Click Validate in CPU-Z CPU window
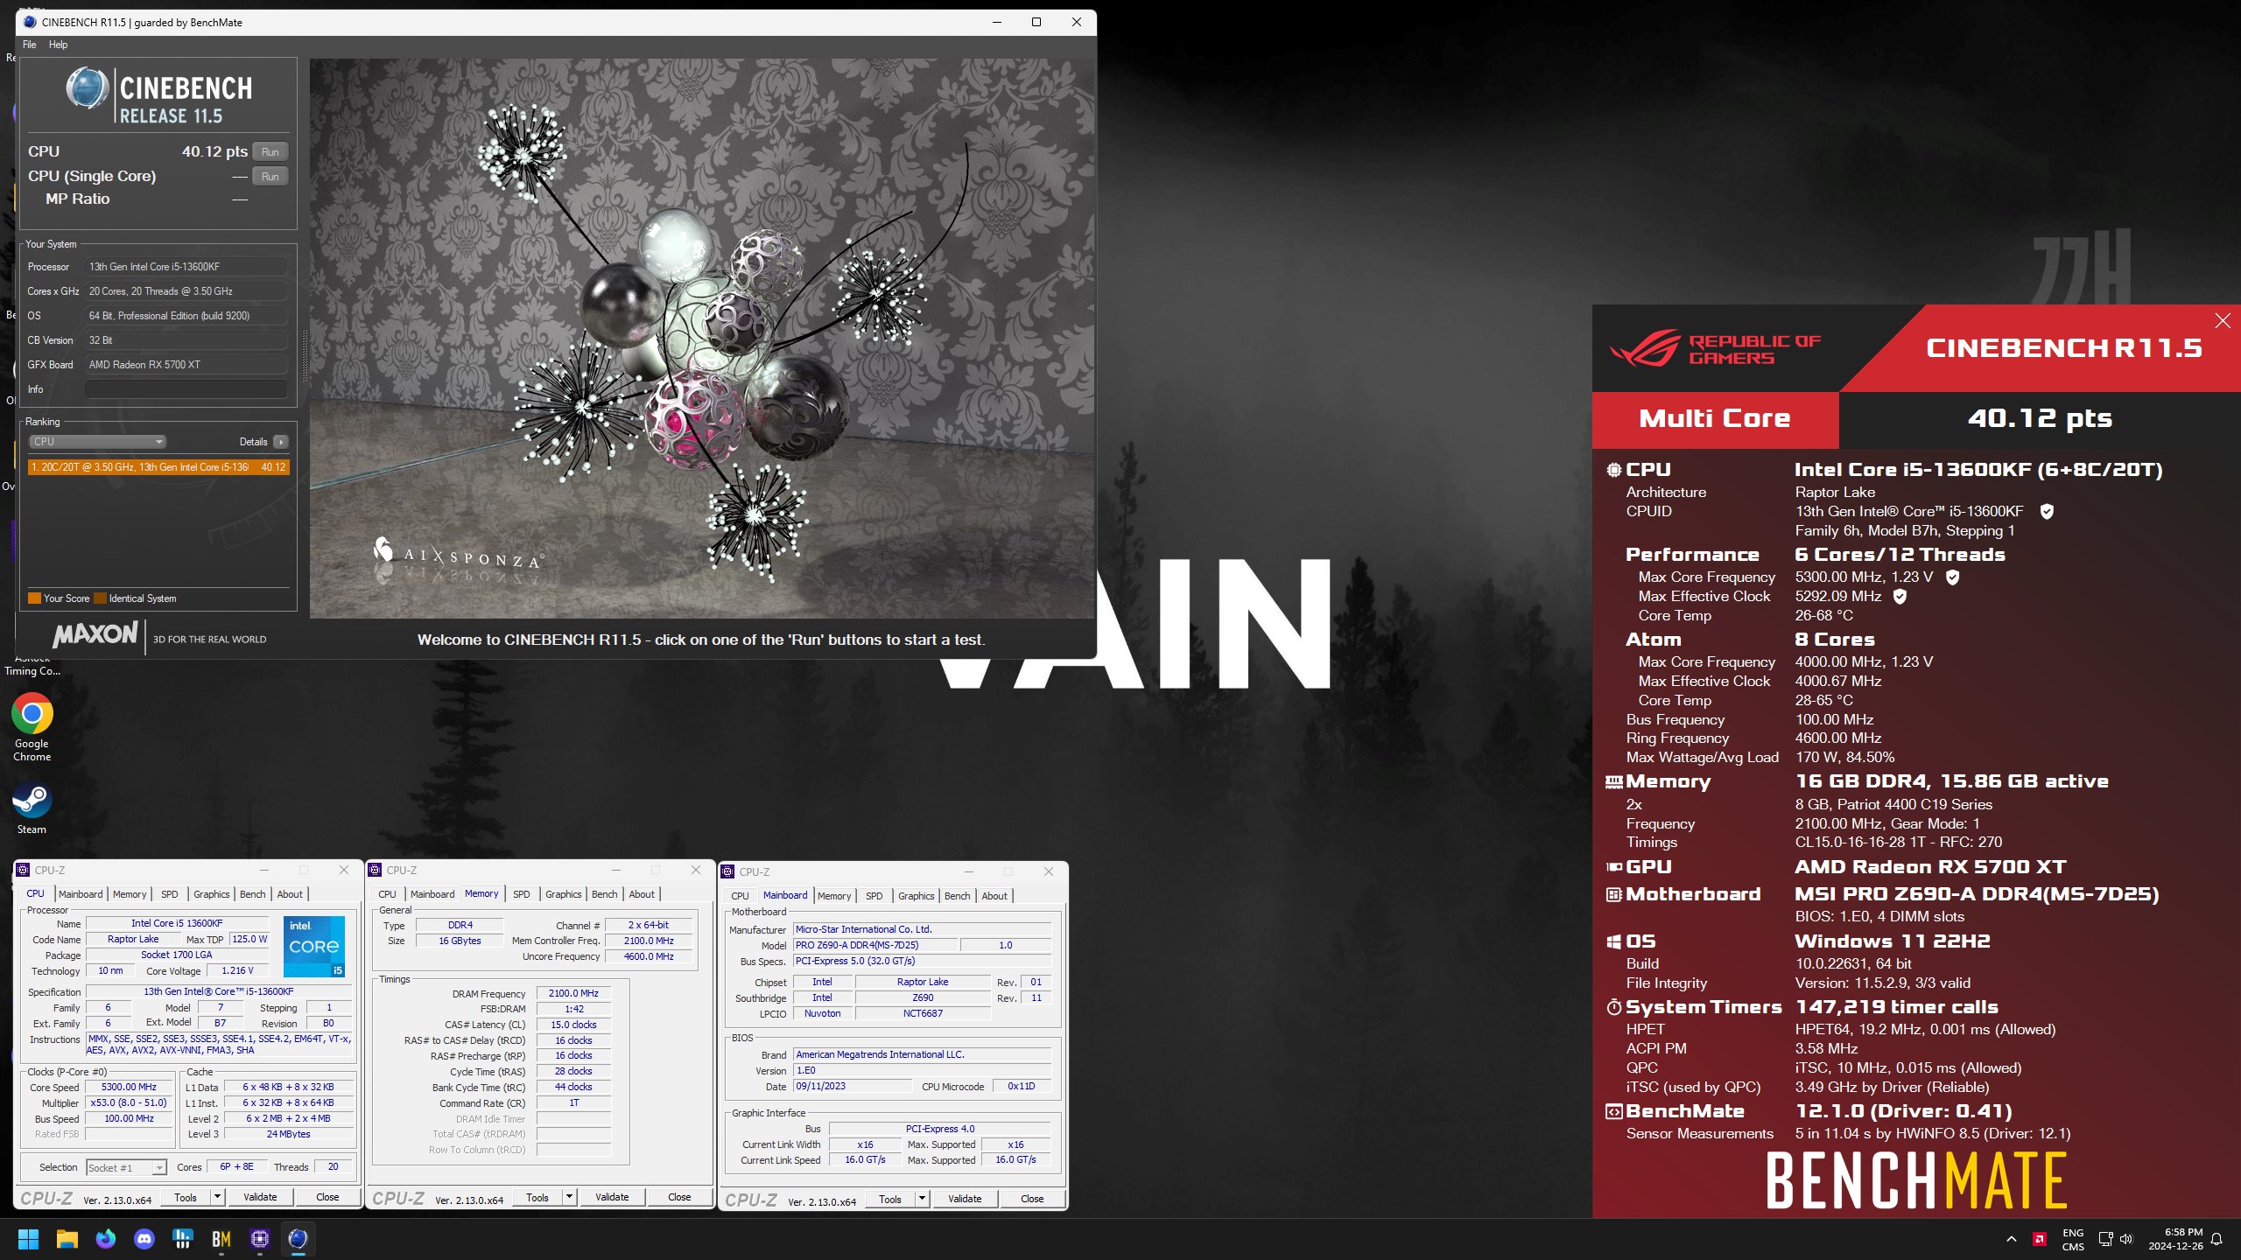This screenshot has height=1260, width=2241. point(260,1197)
